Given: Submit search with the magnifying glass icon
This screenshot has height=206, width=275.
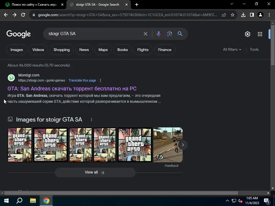Looking at the screenshot, I should click(x=180, y=34).
